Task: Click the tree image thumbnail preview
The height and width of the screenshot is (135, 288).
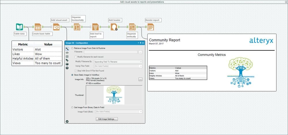Action: pos(114,95)
